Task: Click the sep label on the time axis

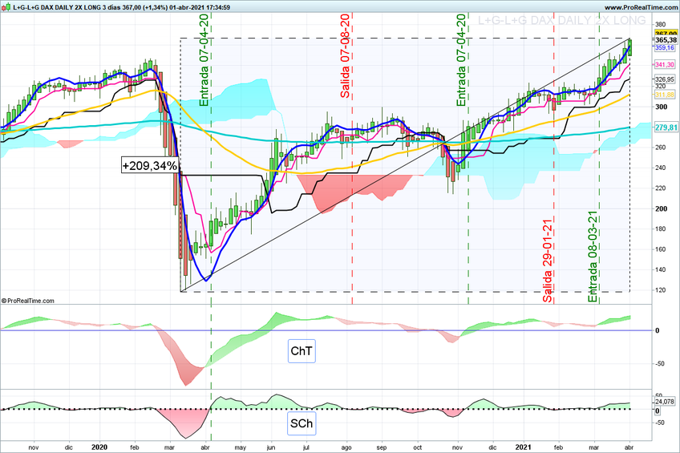Action: [381, 448]
